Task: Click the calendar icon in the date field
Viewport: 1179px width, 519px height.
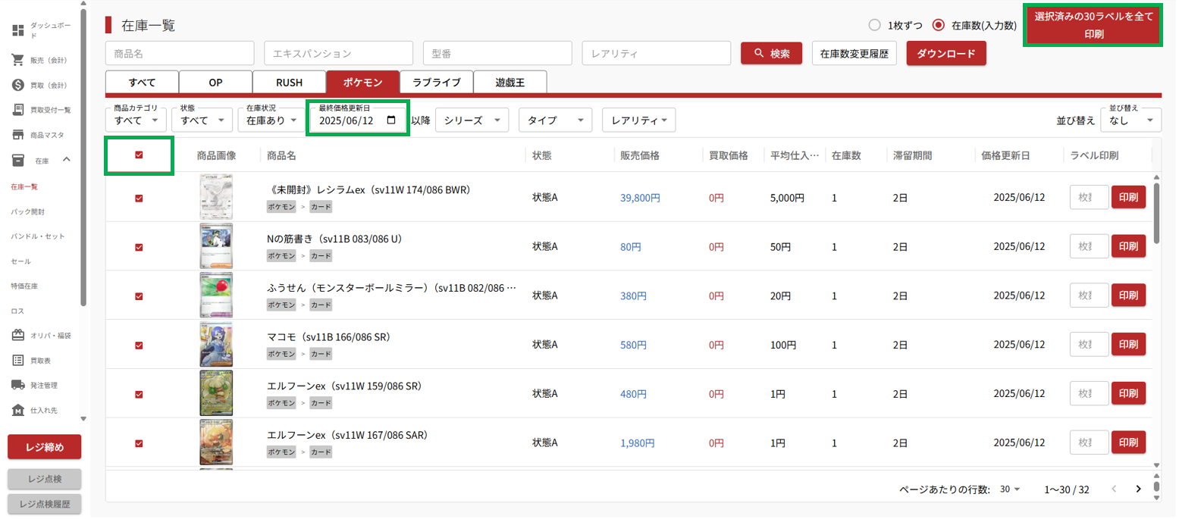Action: pyautogui.click(x=391, y=120)
